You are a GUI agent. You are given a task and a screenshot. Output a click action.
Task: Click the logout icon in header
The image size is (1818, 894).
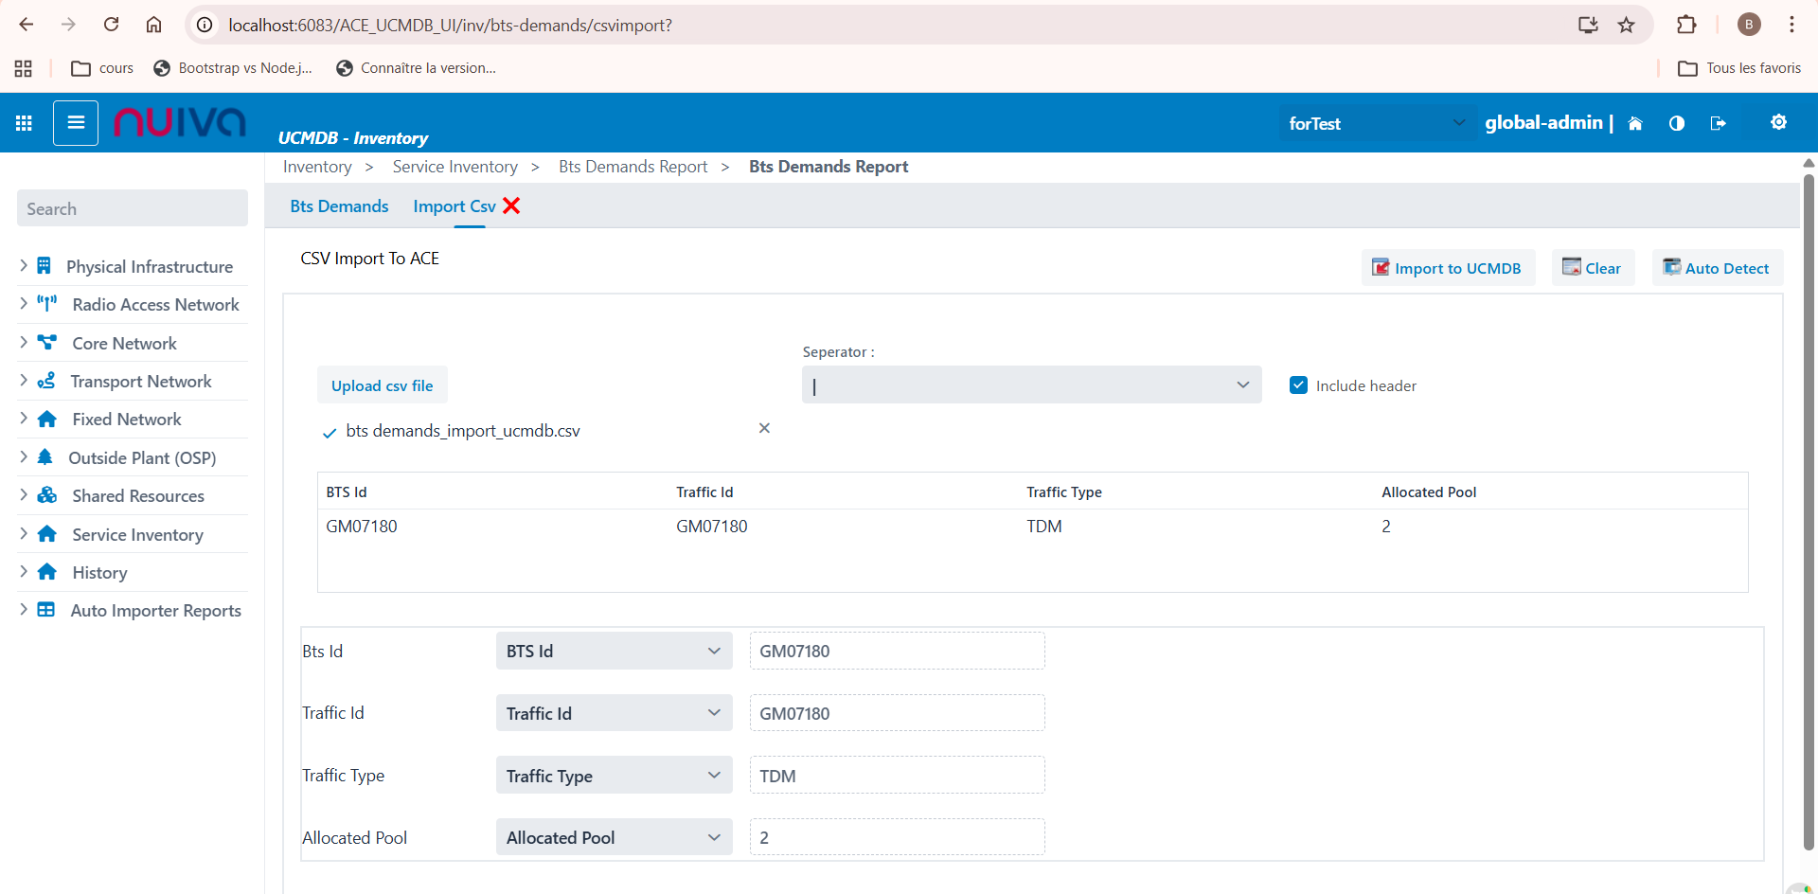pyautogui.click(x=1719, y=123)
